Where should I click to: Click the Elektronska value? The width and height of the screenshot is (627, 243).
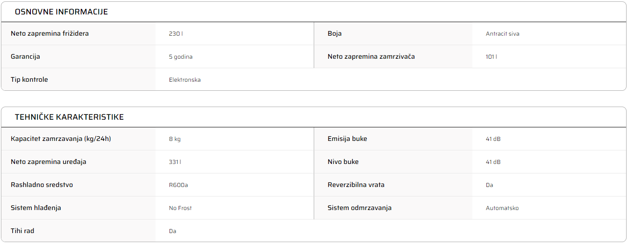pyautogui.click(x=185, y=80)
